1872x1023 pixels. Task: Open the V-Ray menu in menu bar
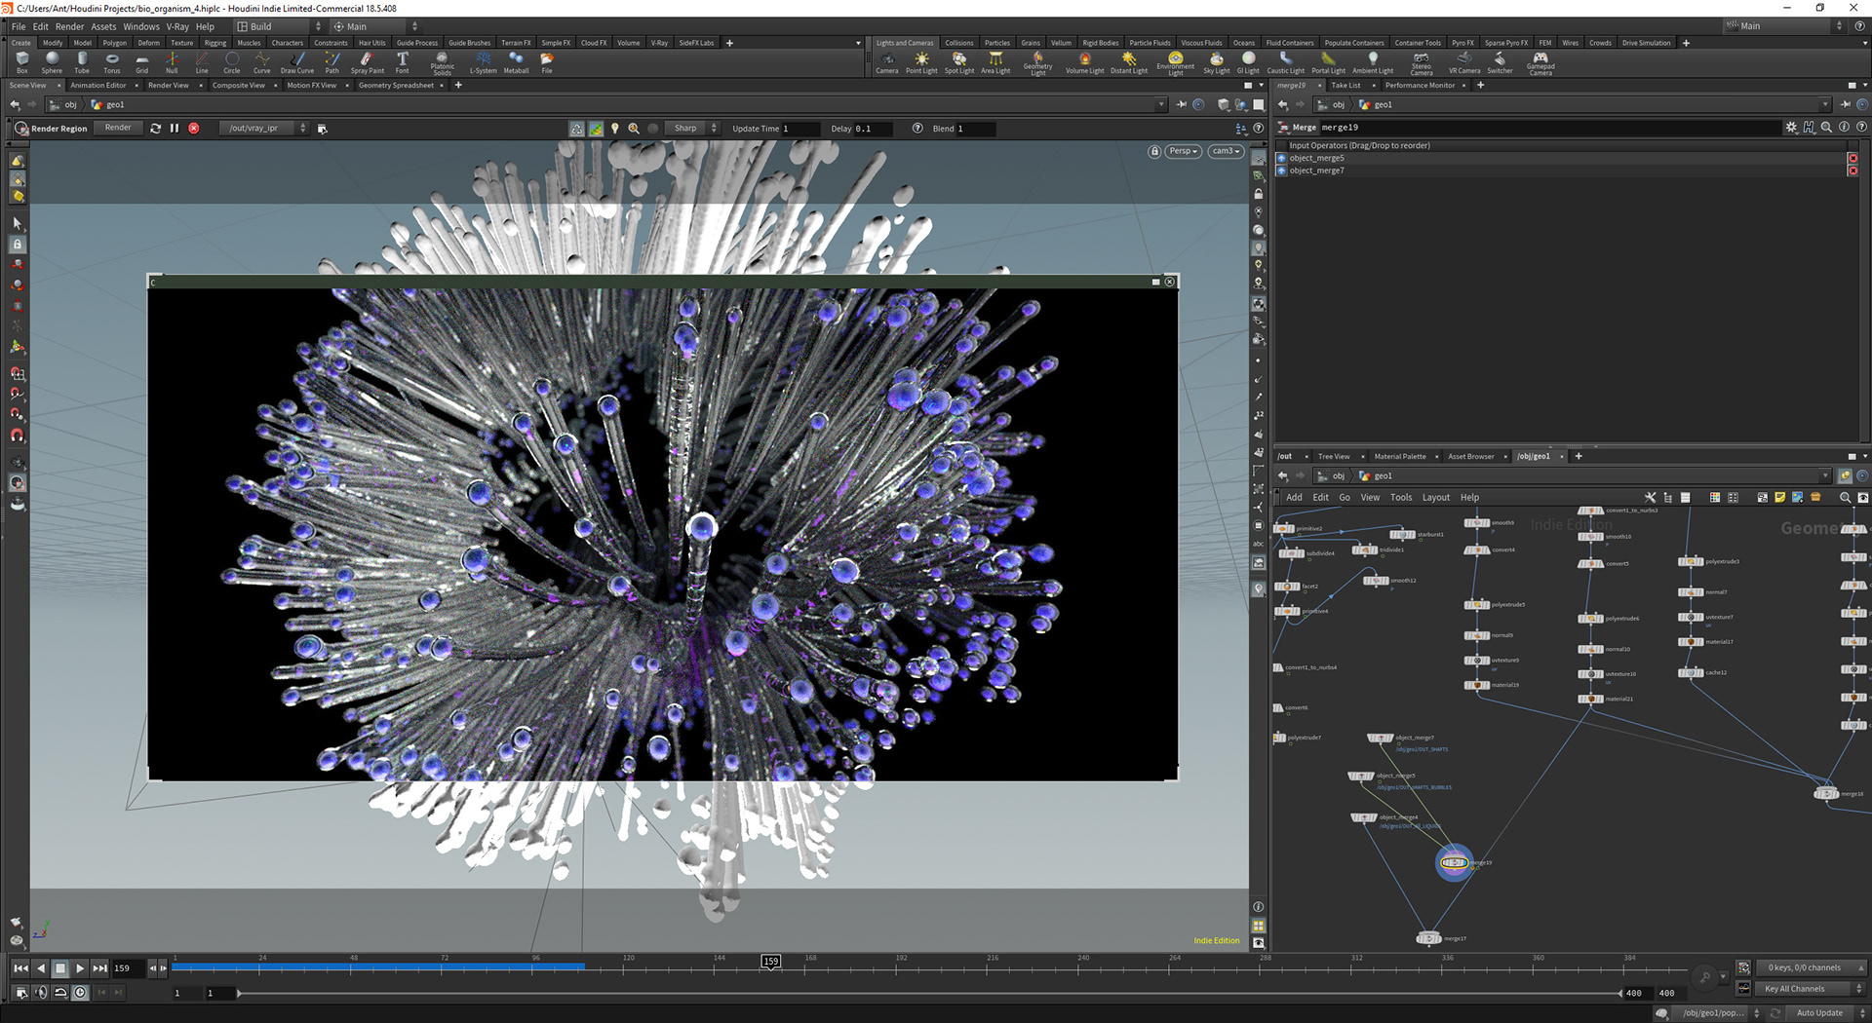(x=177, y=26)
